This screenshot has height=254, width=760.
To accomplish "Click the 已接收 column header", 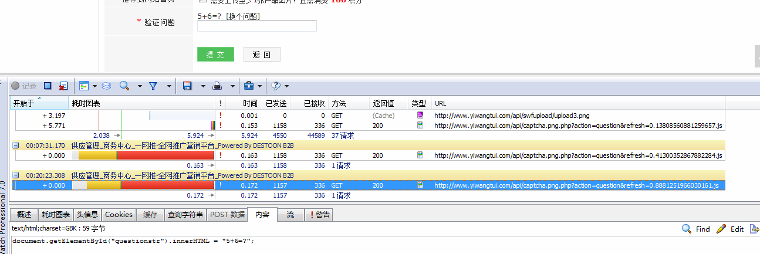I will [310, 103].
